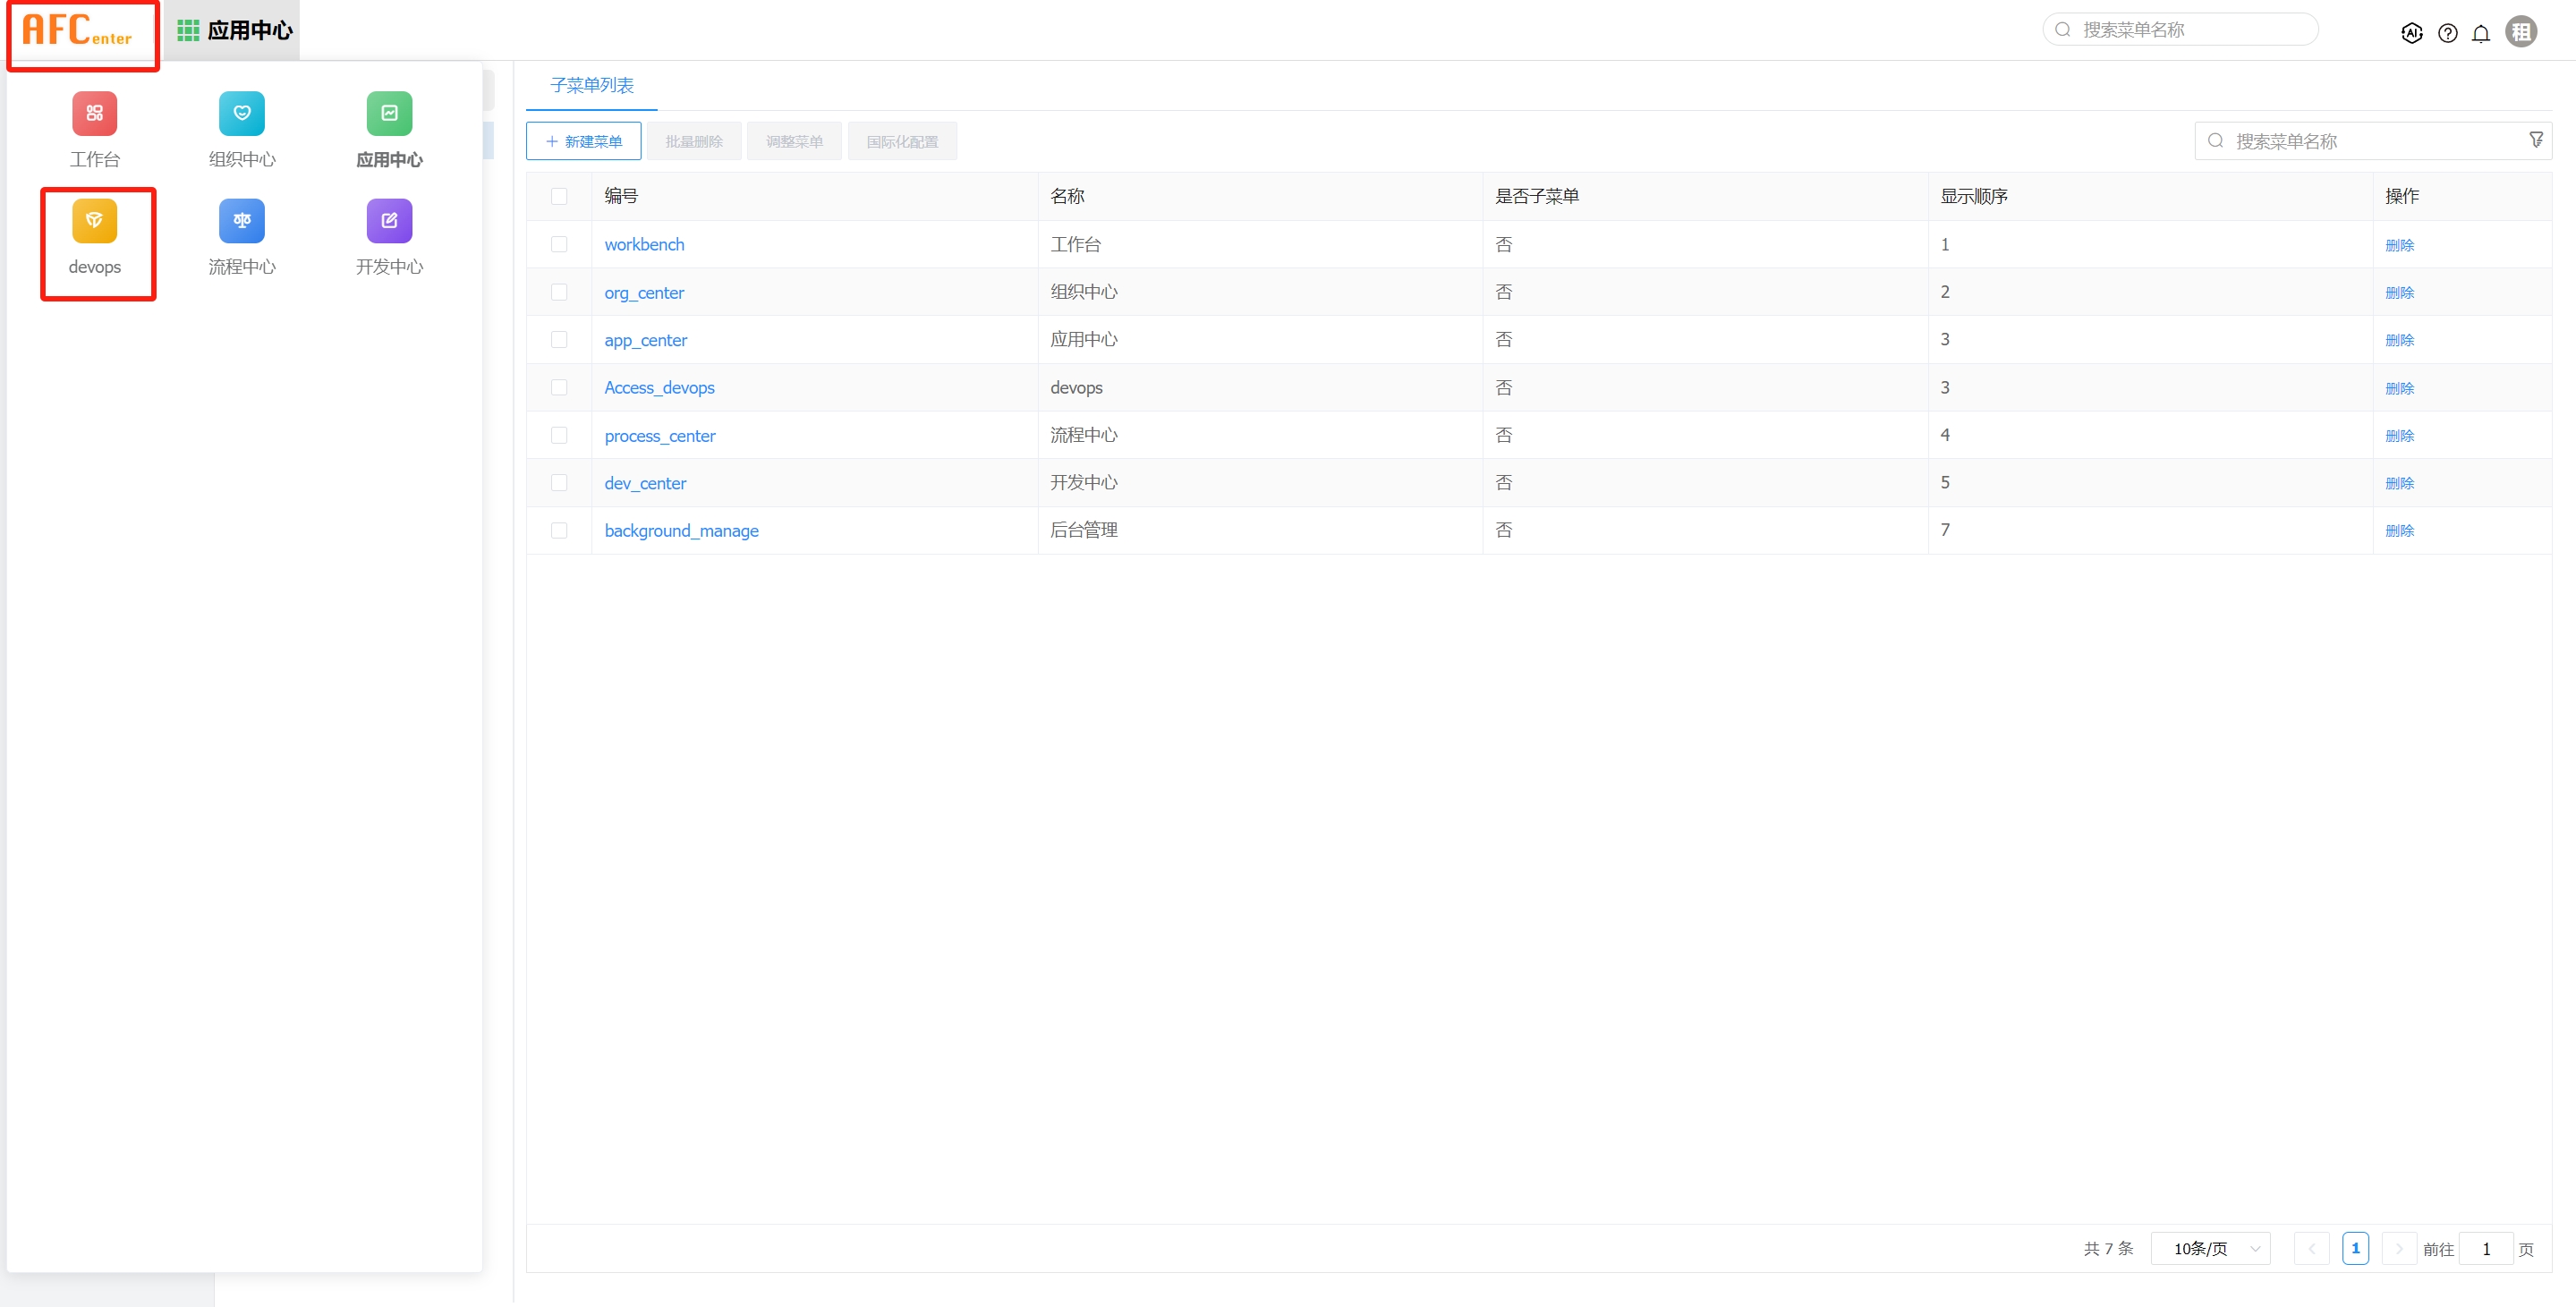Open the background_manage menu link

(681, 531)
